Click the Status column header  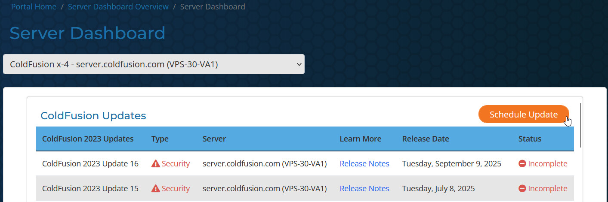530,139
